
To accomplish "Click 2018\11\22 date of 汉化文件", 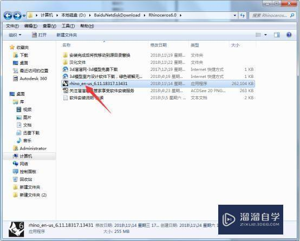I will click(168, 62).
